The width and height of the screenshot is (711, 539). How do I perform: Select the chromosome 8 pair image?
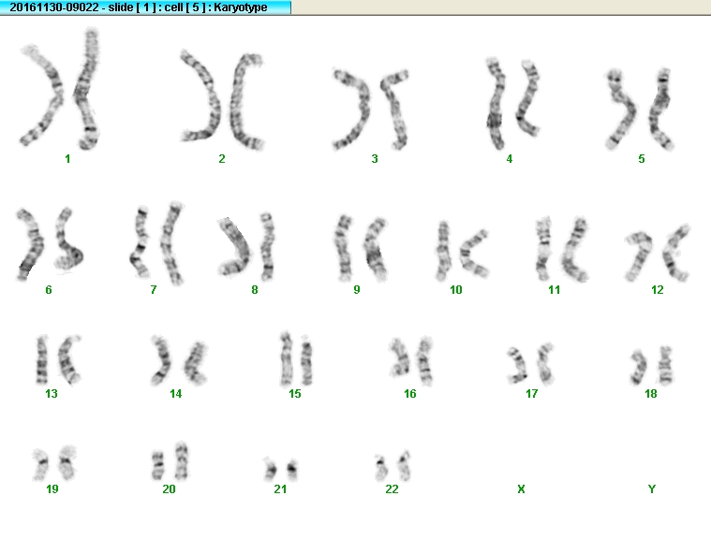coord(246,247)
